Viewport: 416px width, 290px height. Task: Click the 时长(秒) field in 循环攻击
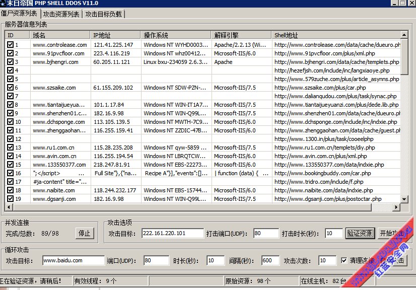pos(216,261)
